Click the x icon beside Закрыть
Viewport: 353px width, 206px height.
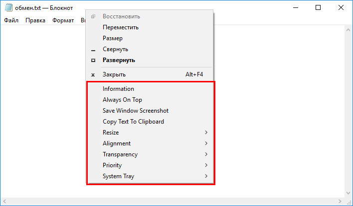(93, 75)
